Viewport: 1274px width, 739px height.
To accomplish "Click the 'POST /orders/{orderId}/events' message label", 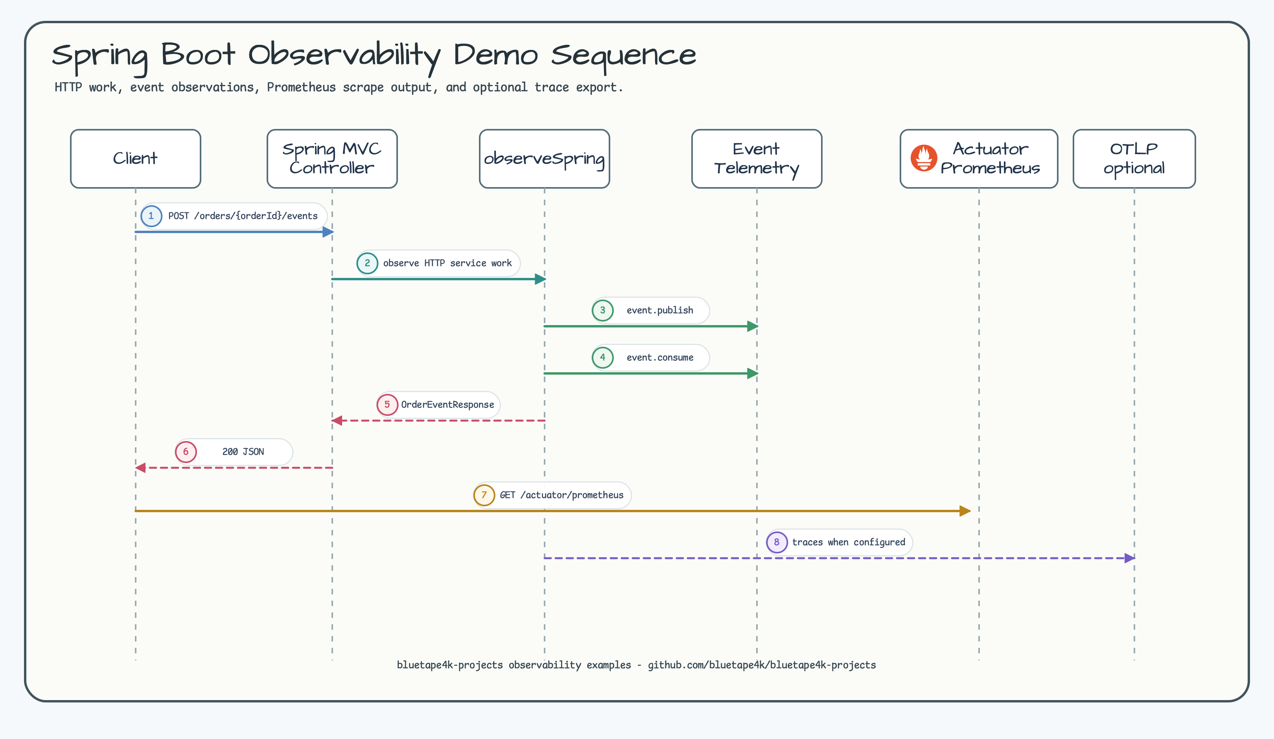I will coord(243,216).
